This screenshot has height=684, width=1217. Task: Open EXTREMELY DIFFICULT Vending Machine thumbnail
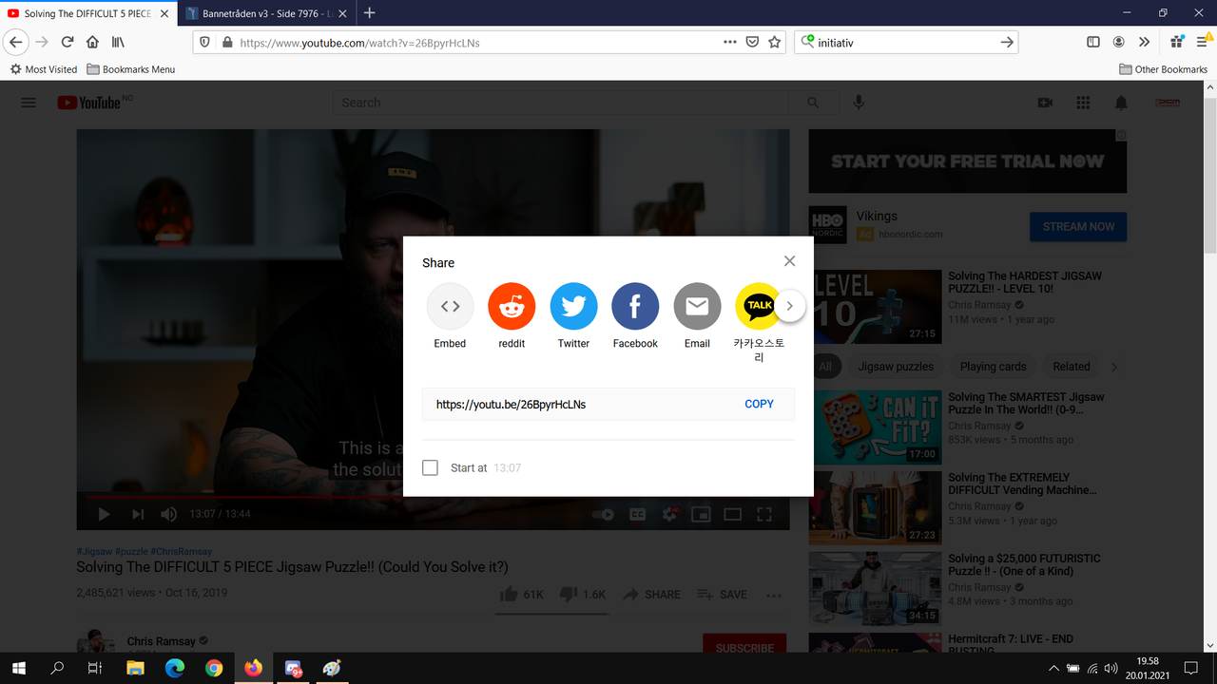875,507
